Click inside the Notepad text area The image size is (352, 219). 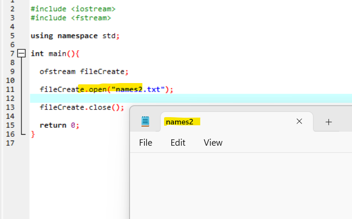click(241, 186)
